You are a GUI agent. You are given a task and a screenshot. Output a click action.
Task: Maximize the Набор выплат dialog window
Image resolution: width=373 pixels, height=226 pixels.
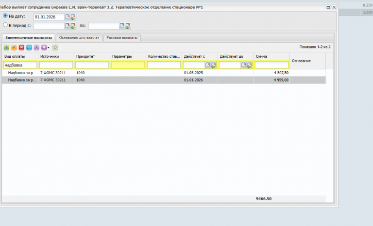click(328, 7)
